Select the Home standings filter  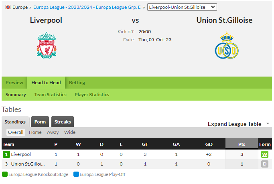click(35, 132)
